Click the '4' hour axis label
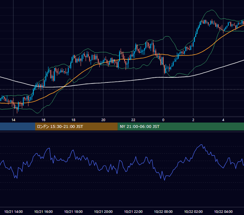This screenshot has width=244, height=215. coord(223,120)
